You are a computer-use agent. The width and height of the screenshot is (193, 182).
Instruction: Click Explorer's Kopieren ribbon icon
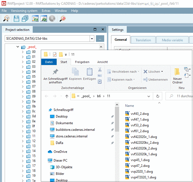(x=75, y=72)
